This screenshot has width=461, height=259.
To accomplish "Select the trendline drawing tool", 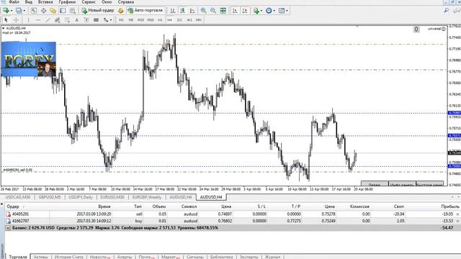I will [48, 20].
